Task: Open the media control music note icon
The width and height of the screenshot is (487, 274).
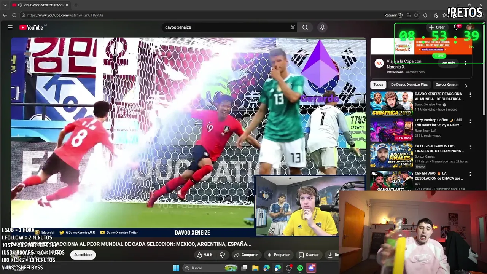Action: coord(436,15)
